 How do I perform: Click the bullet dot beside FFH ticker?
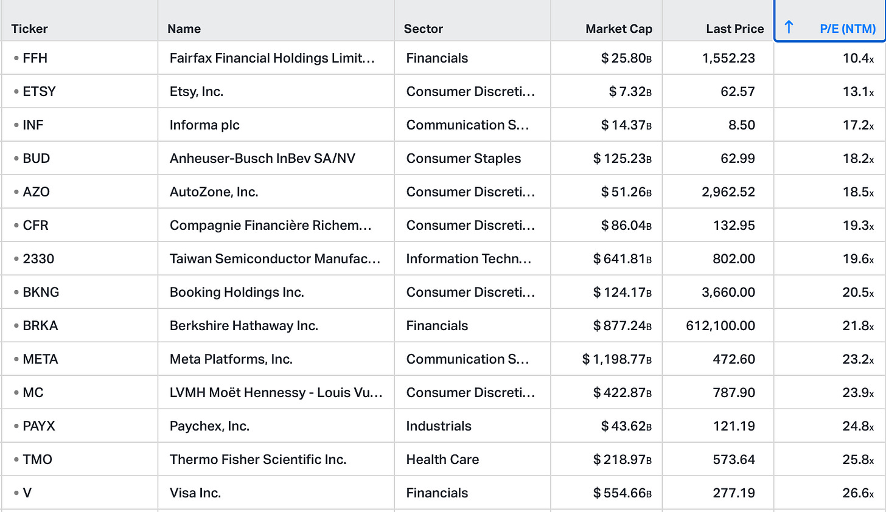16,58
